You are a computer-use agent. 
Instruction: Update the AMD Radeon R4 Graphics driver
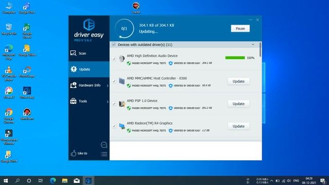[239, 126]
